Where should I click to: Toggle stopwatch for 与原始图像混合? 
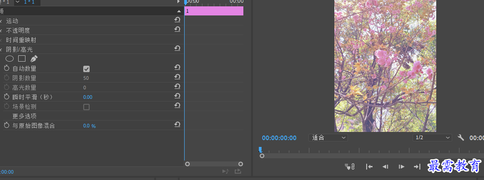point(7,125)
